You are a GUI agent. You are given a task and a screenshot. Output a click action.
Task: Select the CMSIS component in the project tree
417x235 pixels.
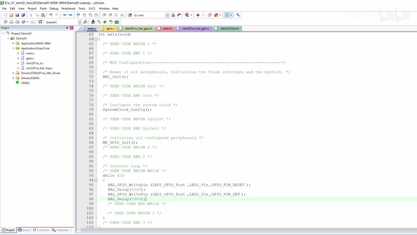coord(25,83)
